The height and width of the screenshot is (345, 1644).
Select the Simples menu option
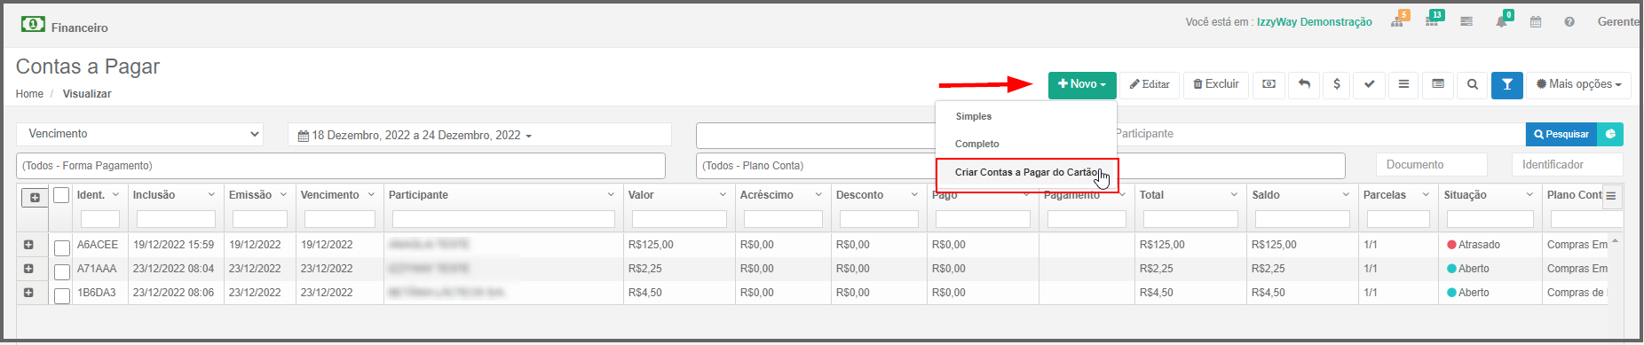click(974, 116)
